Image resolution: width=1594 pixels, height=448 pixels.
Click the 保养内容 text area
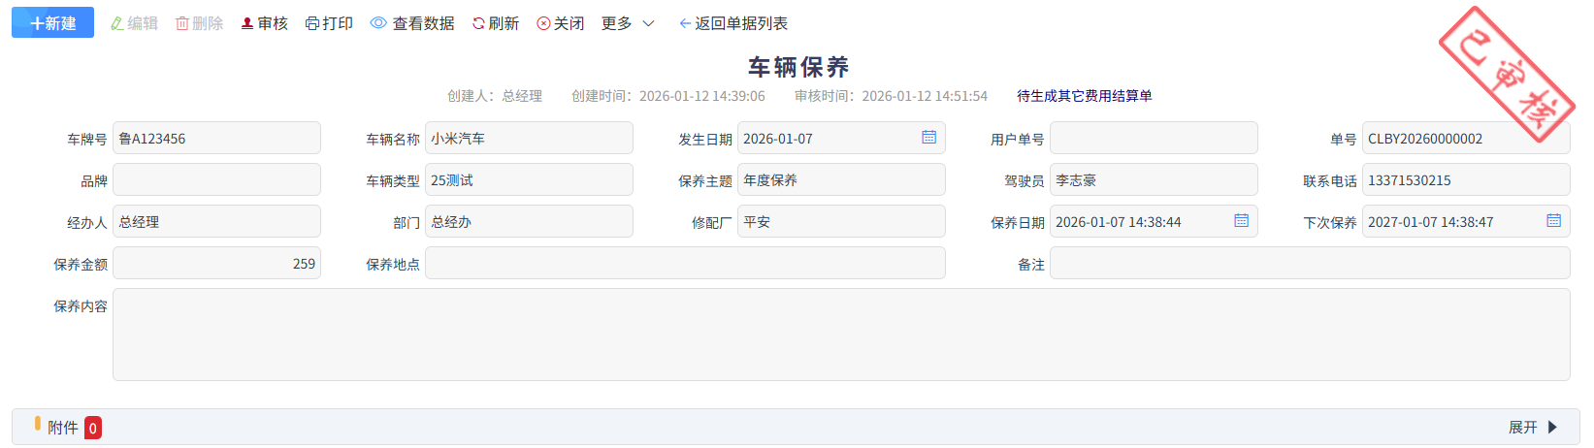click(840, 335)
